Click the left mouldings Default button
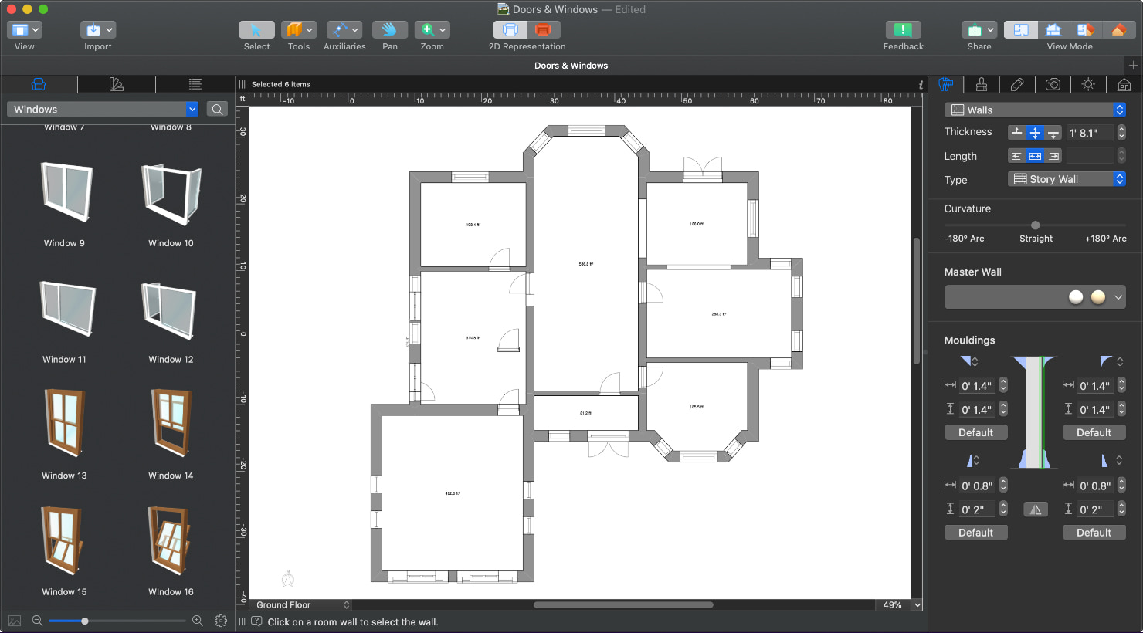This screenshot has height=633, width=1143. [x=975, y=432]
